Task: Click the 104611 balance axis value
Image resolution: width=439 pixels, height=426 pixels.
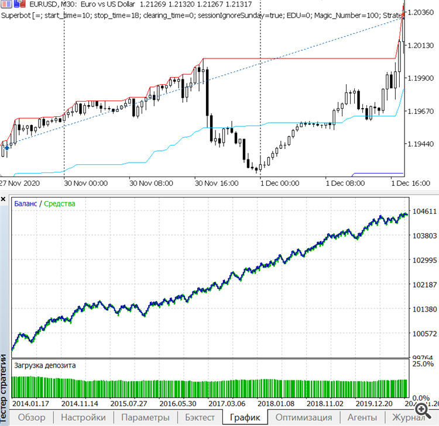Action: click(x=424, y=212)
